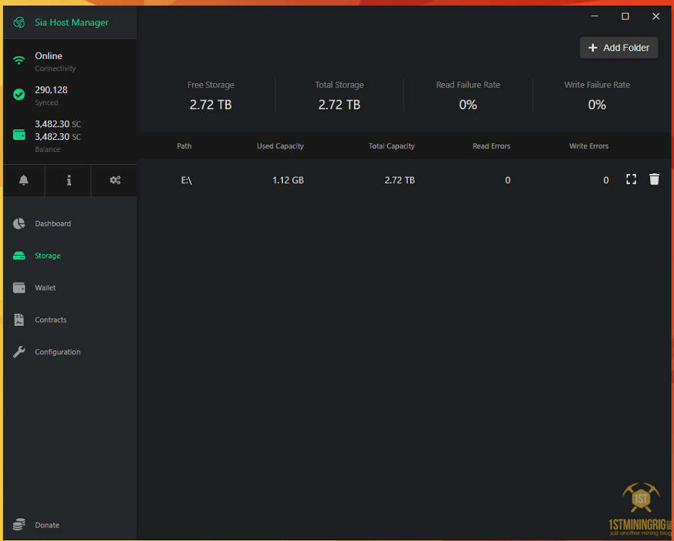Viewport: 674px width, 541px height.
Task: Minimize the Sia Host Manager window
Action: pos(595,16)
